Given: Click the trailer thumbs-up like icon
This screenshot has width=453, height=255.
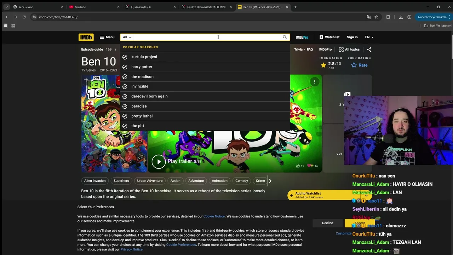Looking at the screenshot, I should [298, 166].
